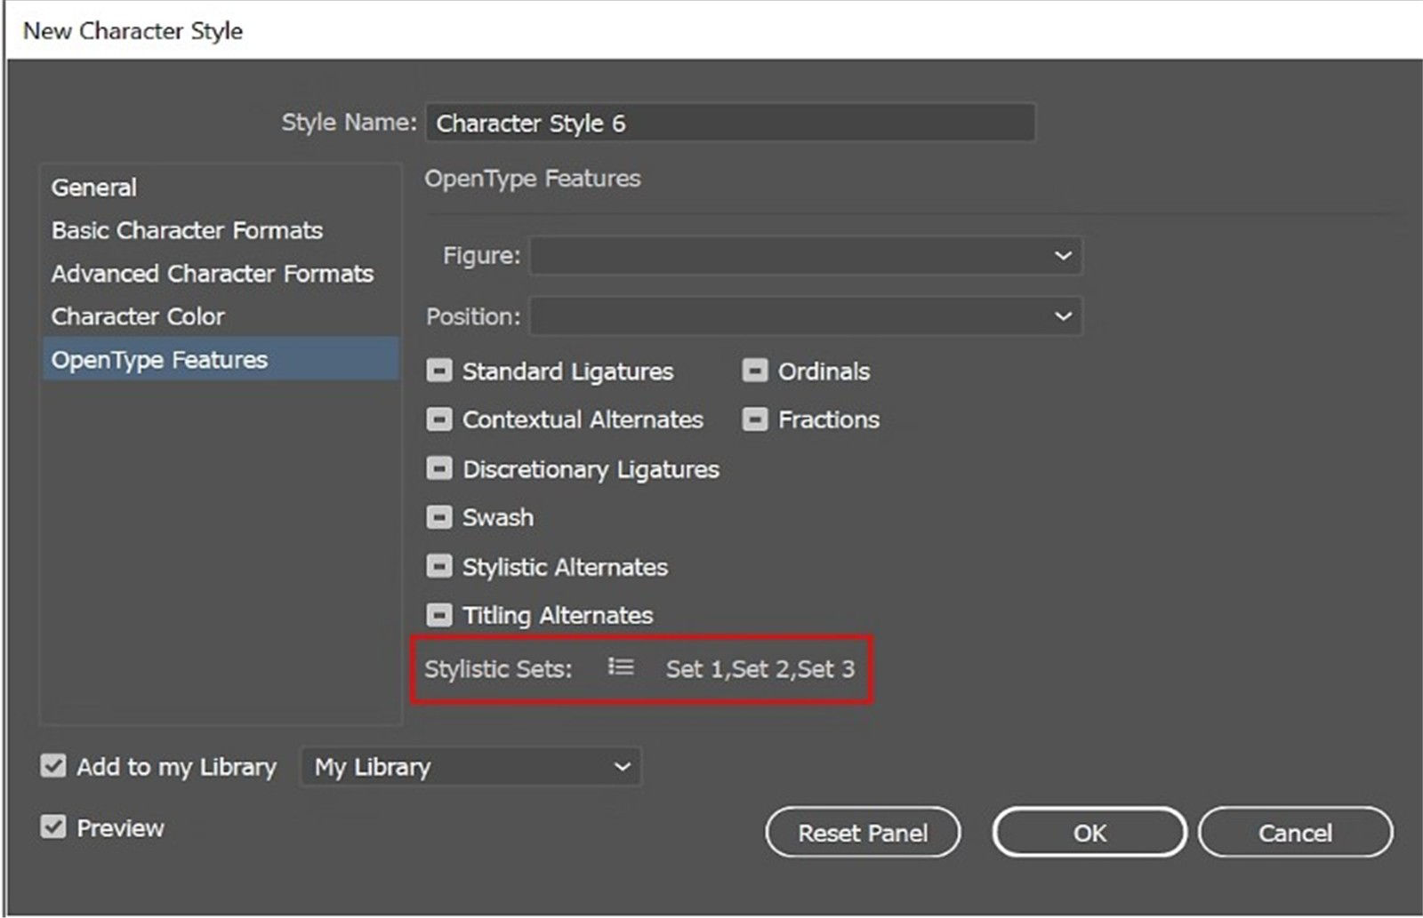
Task: Confirm with the OK button
Action: (1089, 833)
